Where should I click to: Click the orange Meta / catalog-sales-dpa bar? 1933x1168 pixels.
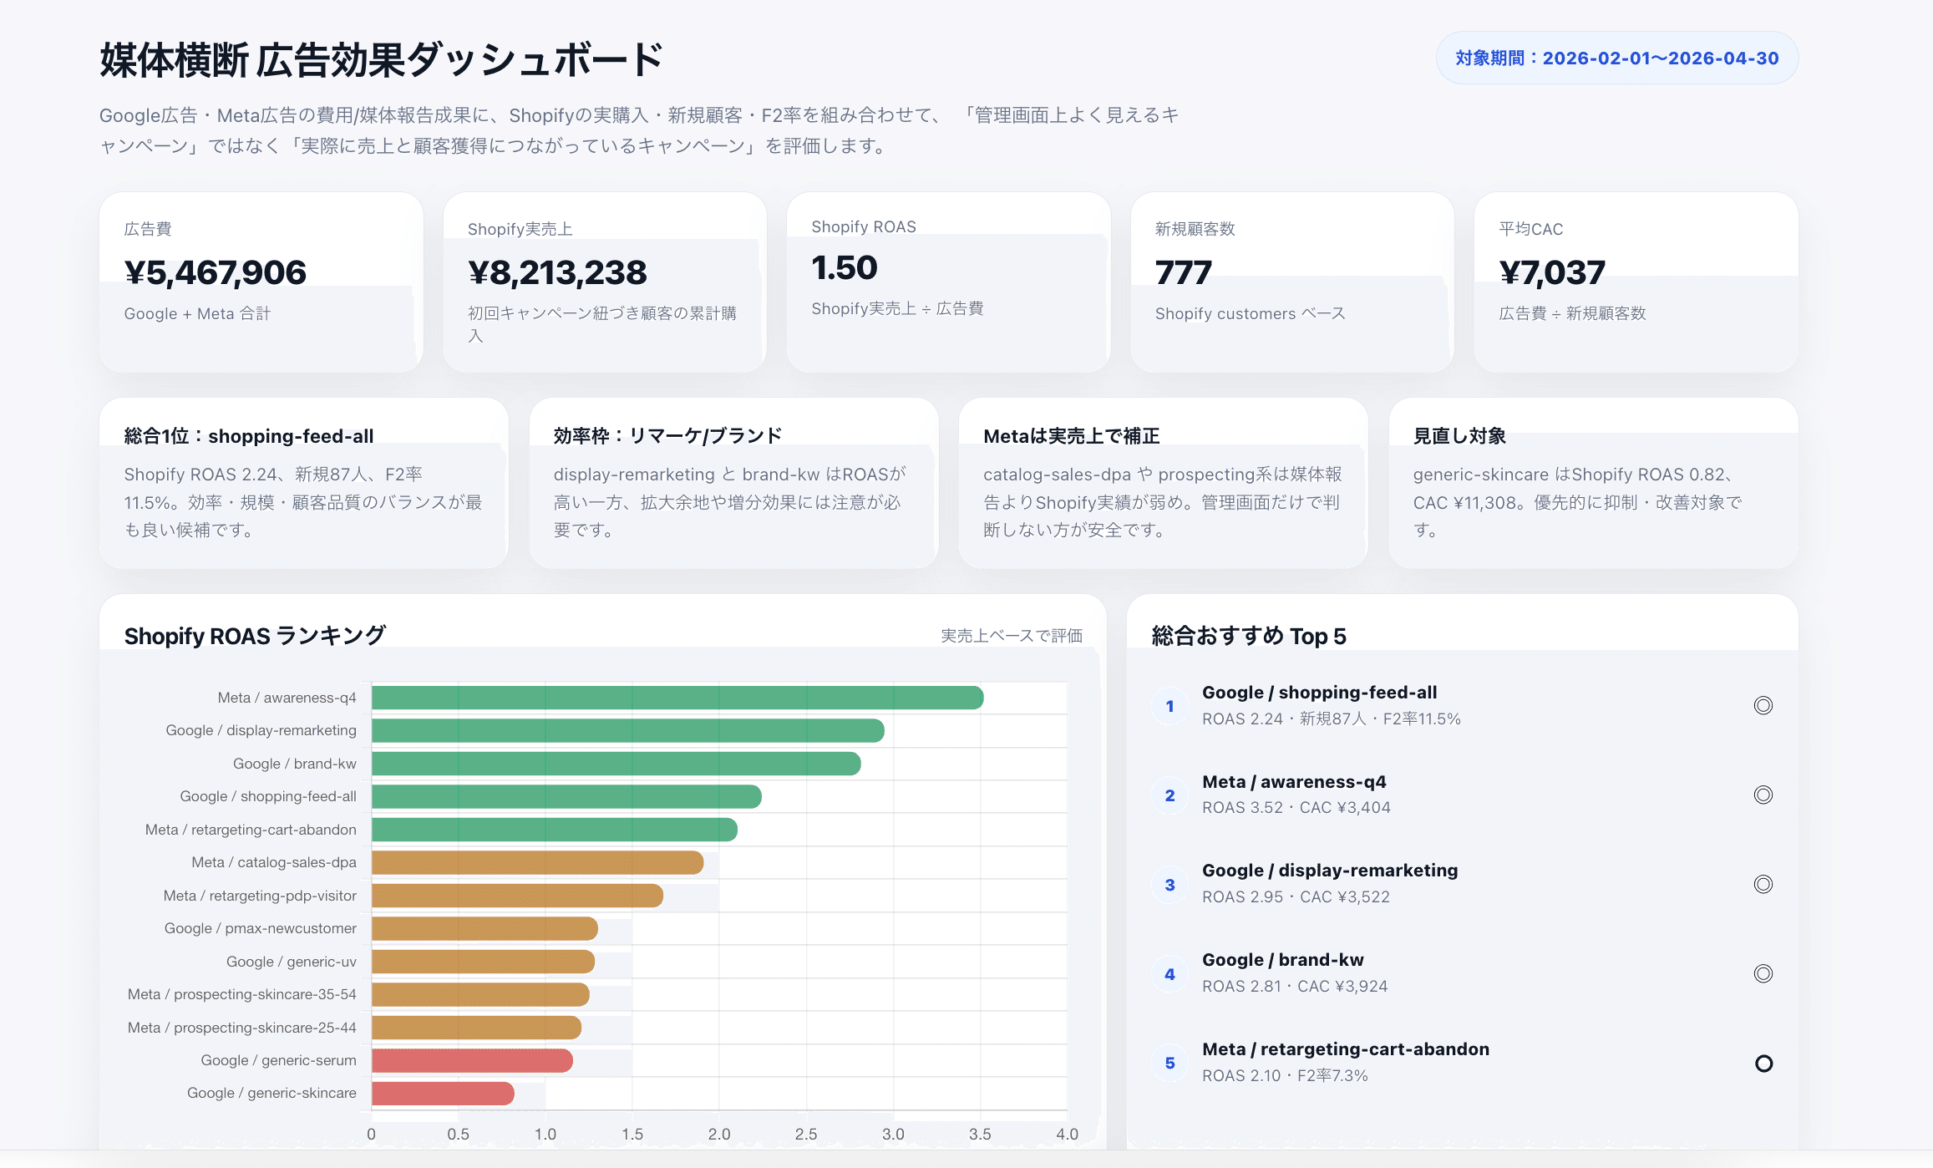(538, 862)
